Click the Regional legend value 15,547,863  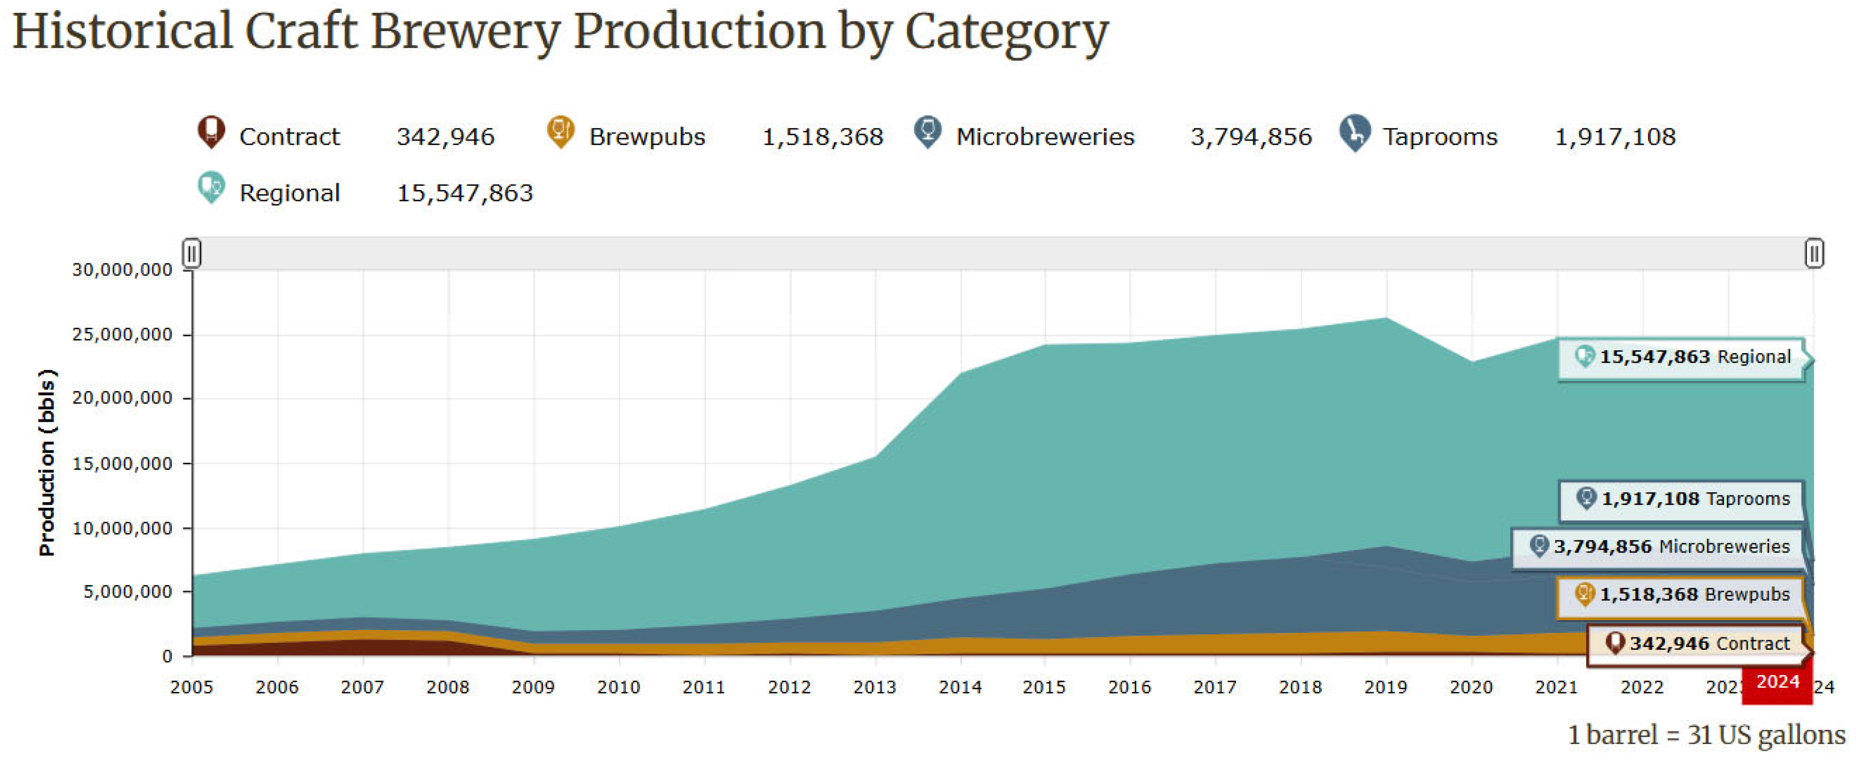465,193
